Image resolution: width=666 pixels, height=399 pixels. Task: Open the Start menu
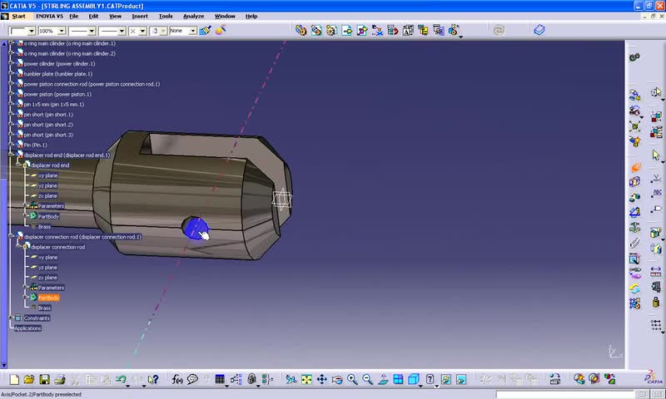pos(18,16)
